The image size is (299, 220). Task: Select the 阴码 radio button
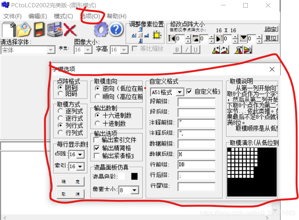60,87
